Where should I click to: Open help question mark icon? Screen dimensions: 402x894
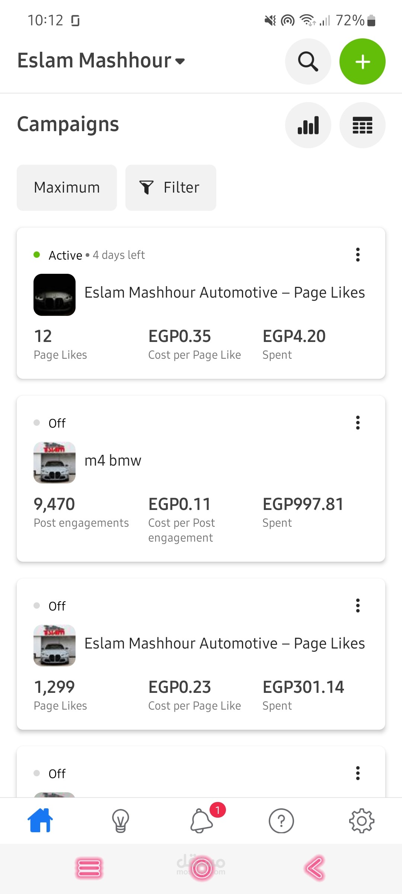point(281,821)
